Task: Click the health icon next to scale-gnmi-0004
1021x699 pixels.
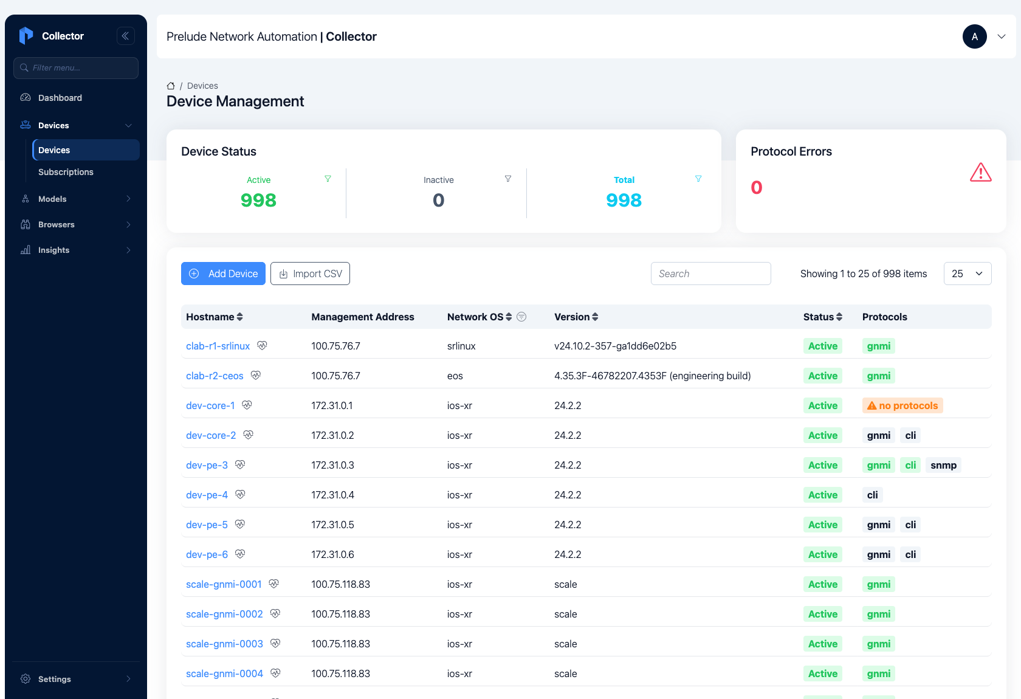Action: 275,673
